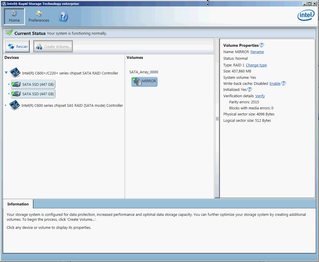The width and height of the screenshot is (319, 262).
Task: Select the Intel C600 SAS RAID Controller label
Action: pyautogui.click(x=72, y=106)
